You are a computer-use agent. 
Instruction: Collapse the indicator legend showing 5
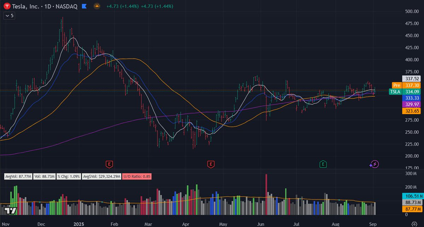10,16
